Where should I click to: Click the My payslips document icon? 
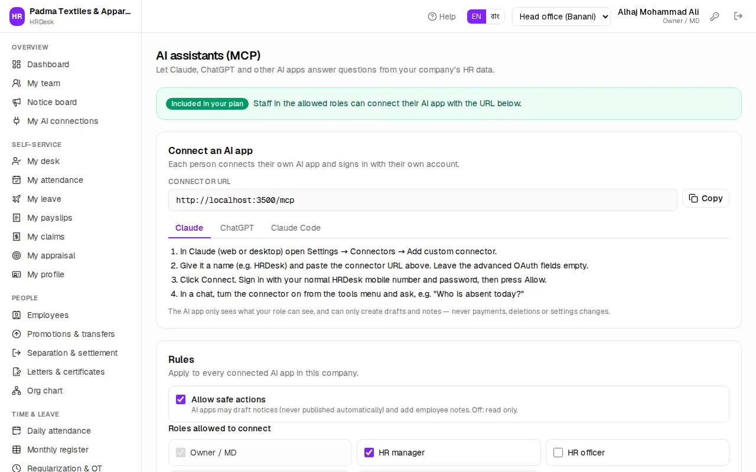coord(17,218)
